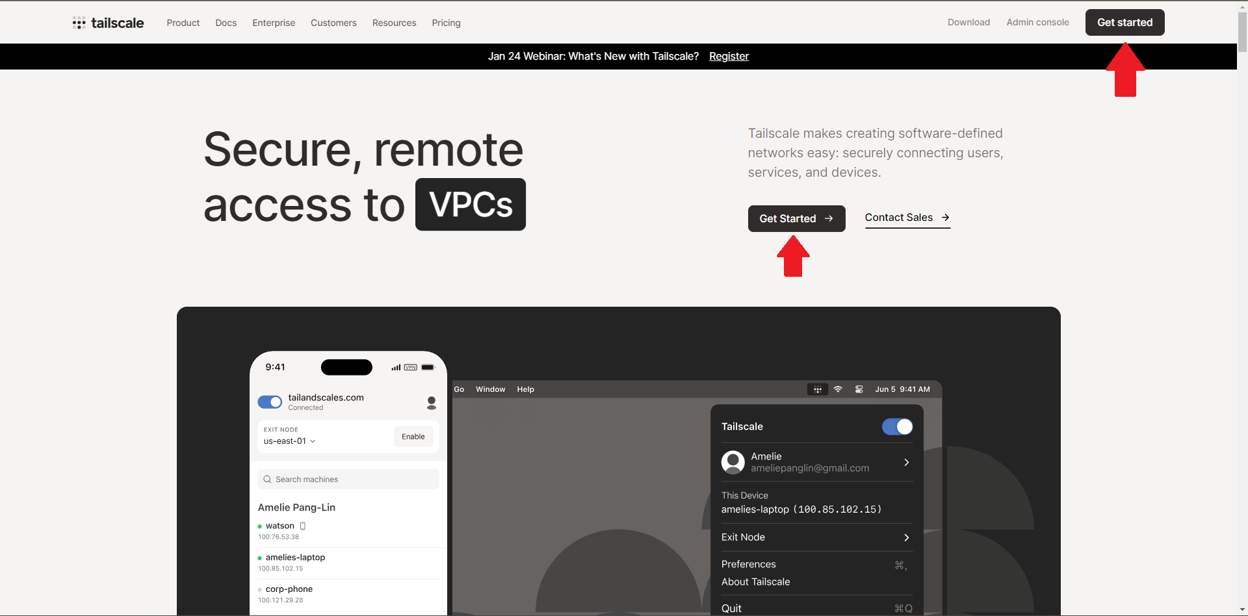The height and width of the screenshot is (616, 1248).
Task: Click the Contact Sales link
Action: click(907, 218)
